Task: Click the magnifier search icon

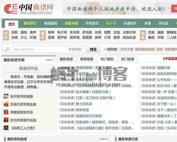Action: coord(7,49)
